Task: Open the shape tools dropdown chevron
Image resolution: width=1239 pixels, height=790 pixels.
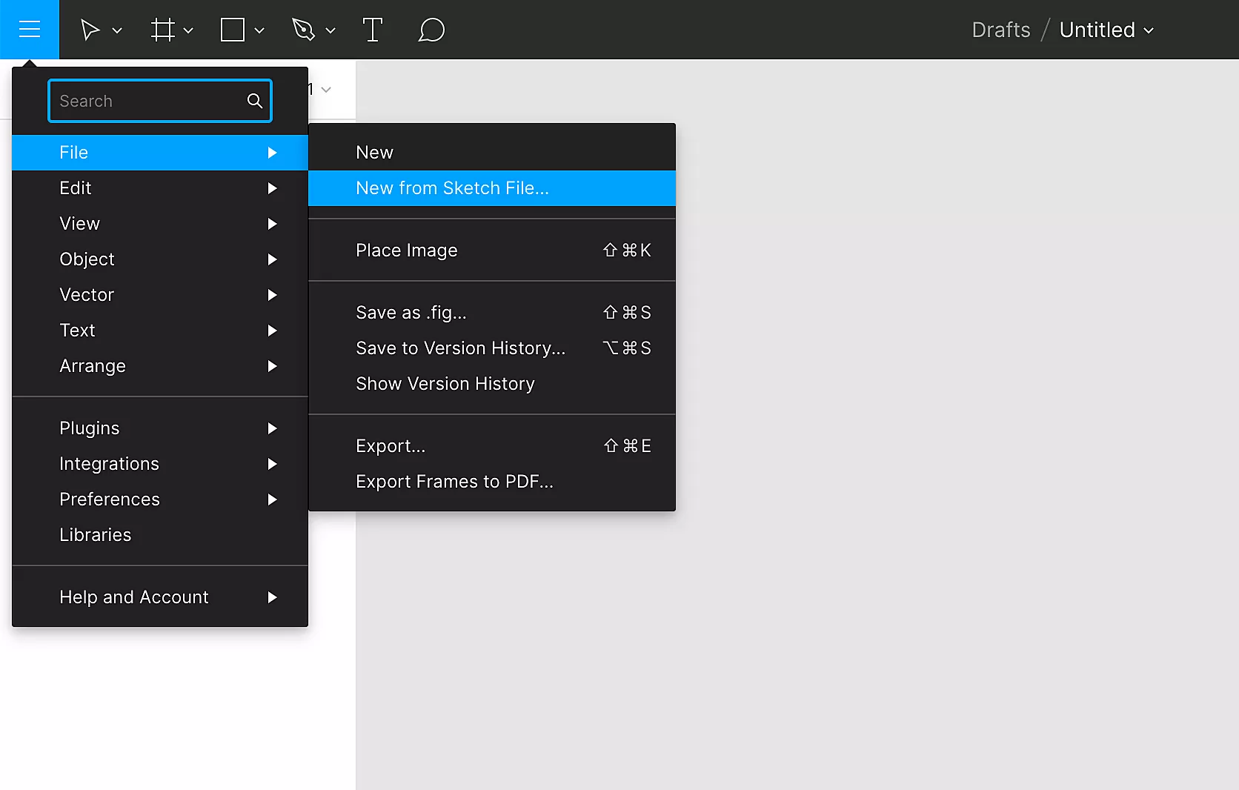Action: (259, 31)
